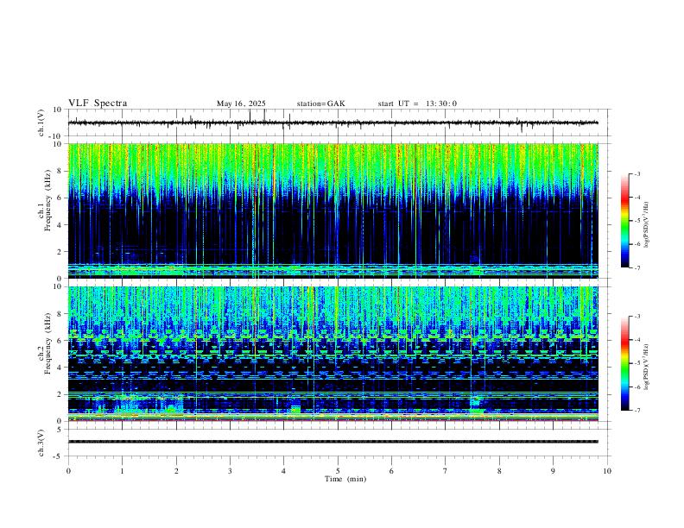Click the "station=GAK" header label
684x528 pixels.
click(320, 104)
